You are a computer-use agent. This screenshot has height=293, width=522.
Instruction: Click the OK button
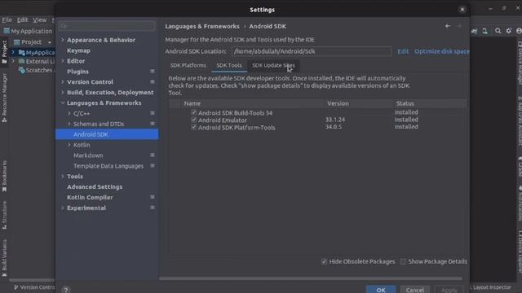click(x=381, y=290)
